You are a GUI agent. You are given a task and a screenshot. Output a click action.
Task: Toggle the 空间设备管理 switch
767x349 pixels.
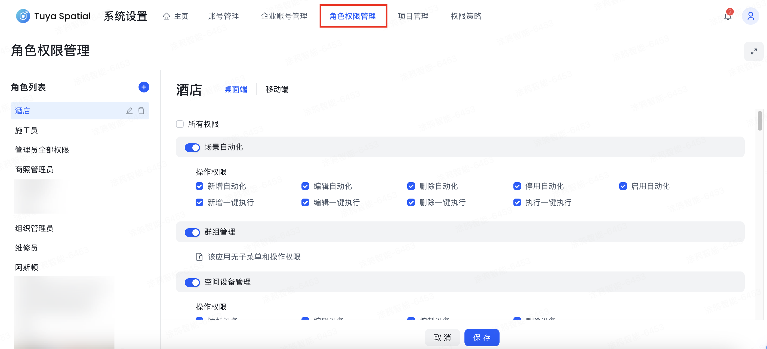192,282
